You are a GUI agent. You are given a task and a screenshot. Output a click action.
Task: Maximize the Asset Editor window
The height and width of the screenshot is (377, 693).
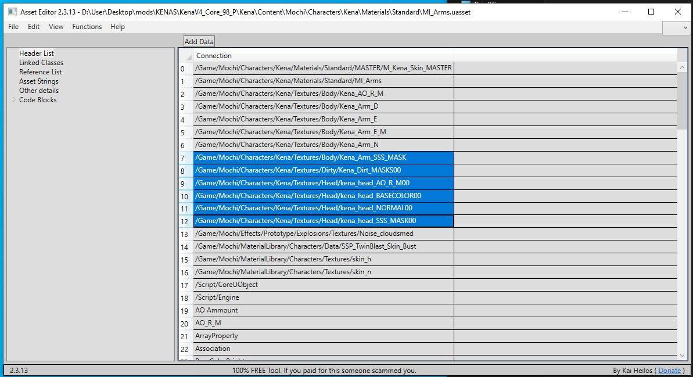click(651, 12)
